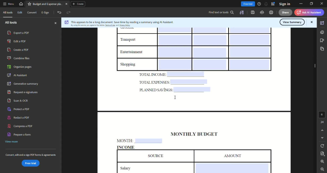Click the Free trial button in sidebar
This screenshot has width=327, height=173.
(x=30, y=163)
